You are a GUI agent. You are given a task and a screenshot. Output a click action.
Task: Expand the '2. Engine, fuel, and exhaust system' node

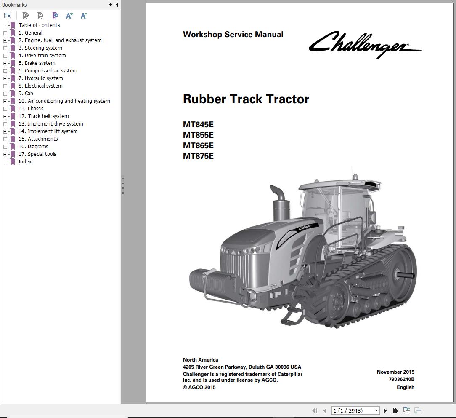coord(5,40)
